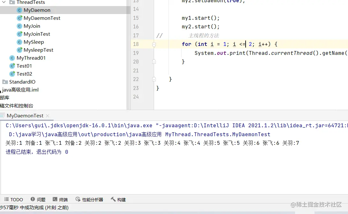Open the TODO tool window

tap(17, 200)
